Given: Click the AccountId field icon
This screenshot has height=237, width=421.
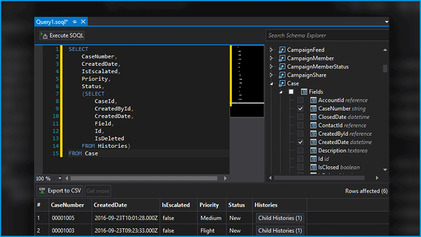Looking at the screenshot, I should pos(313,100).
